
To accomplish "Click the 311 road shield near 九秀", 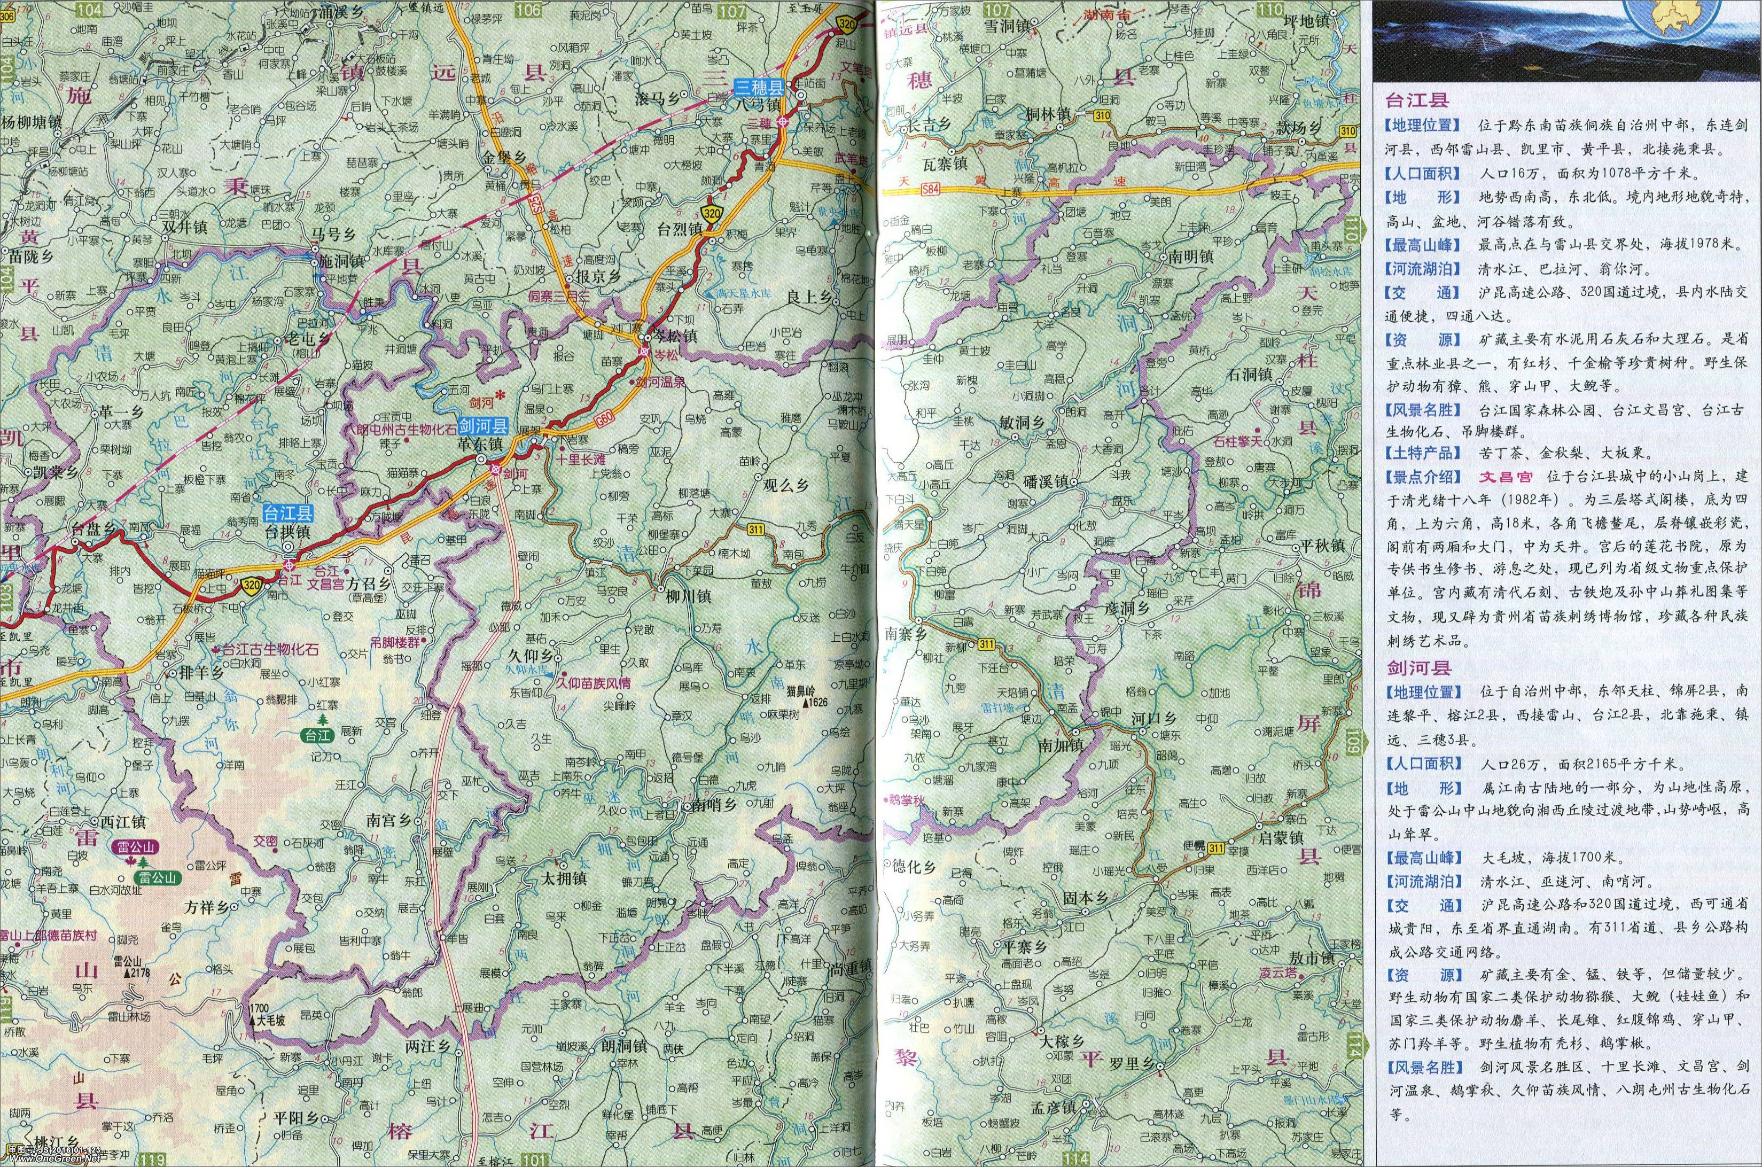I will click(757, 528).
